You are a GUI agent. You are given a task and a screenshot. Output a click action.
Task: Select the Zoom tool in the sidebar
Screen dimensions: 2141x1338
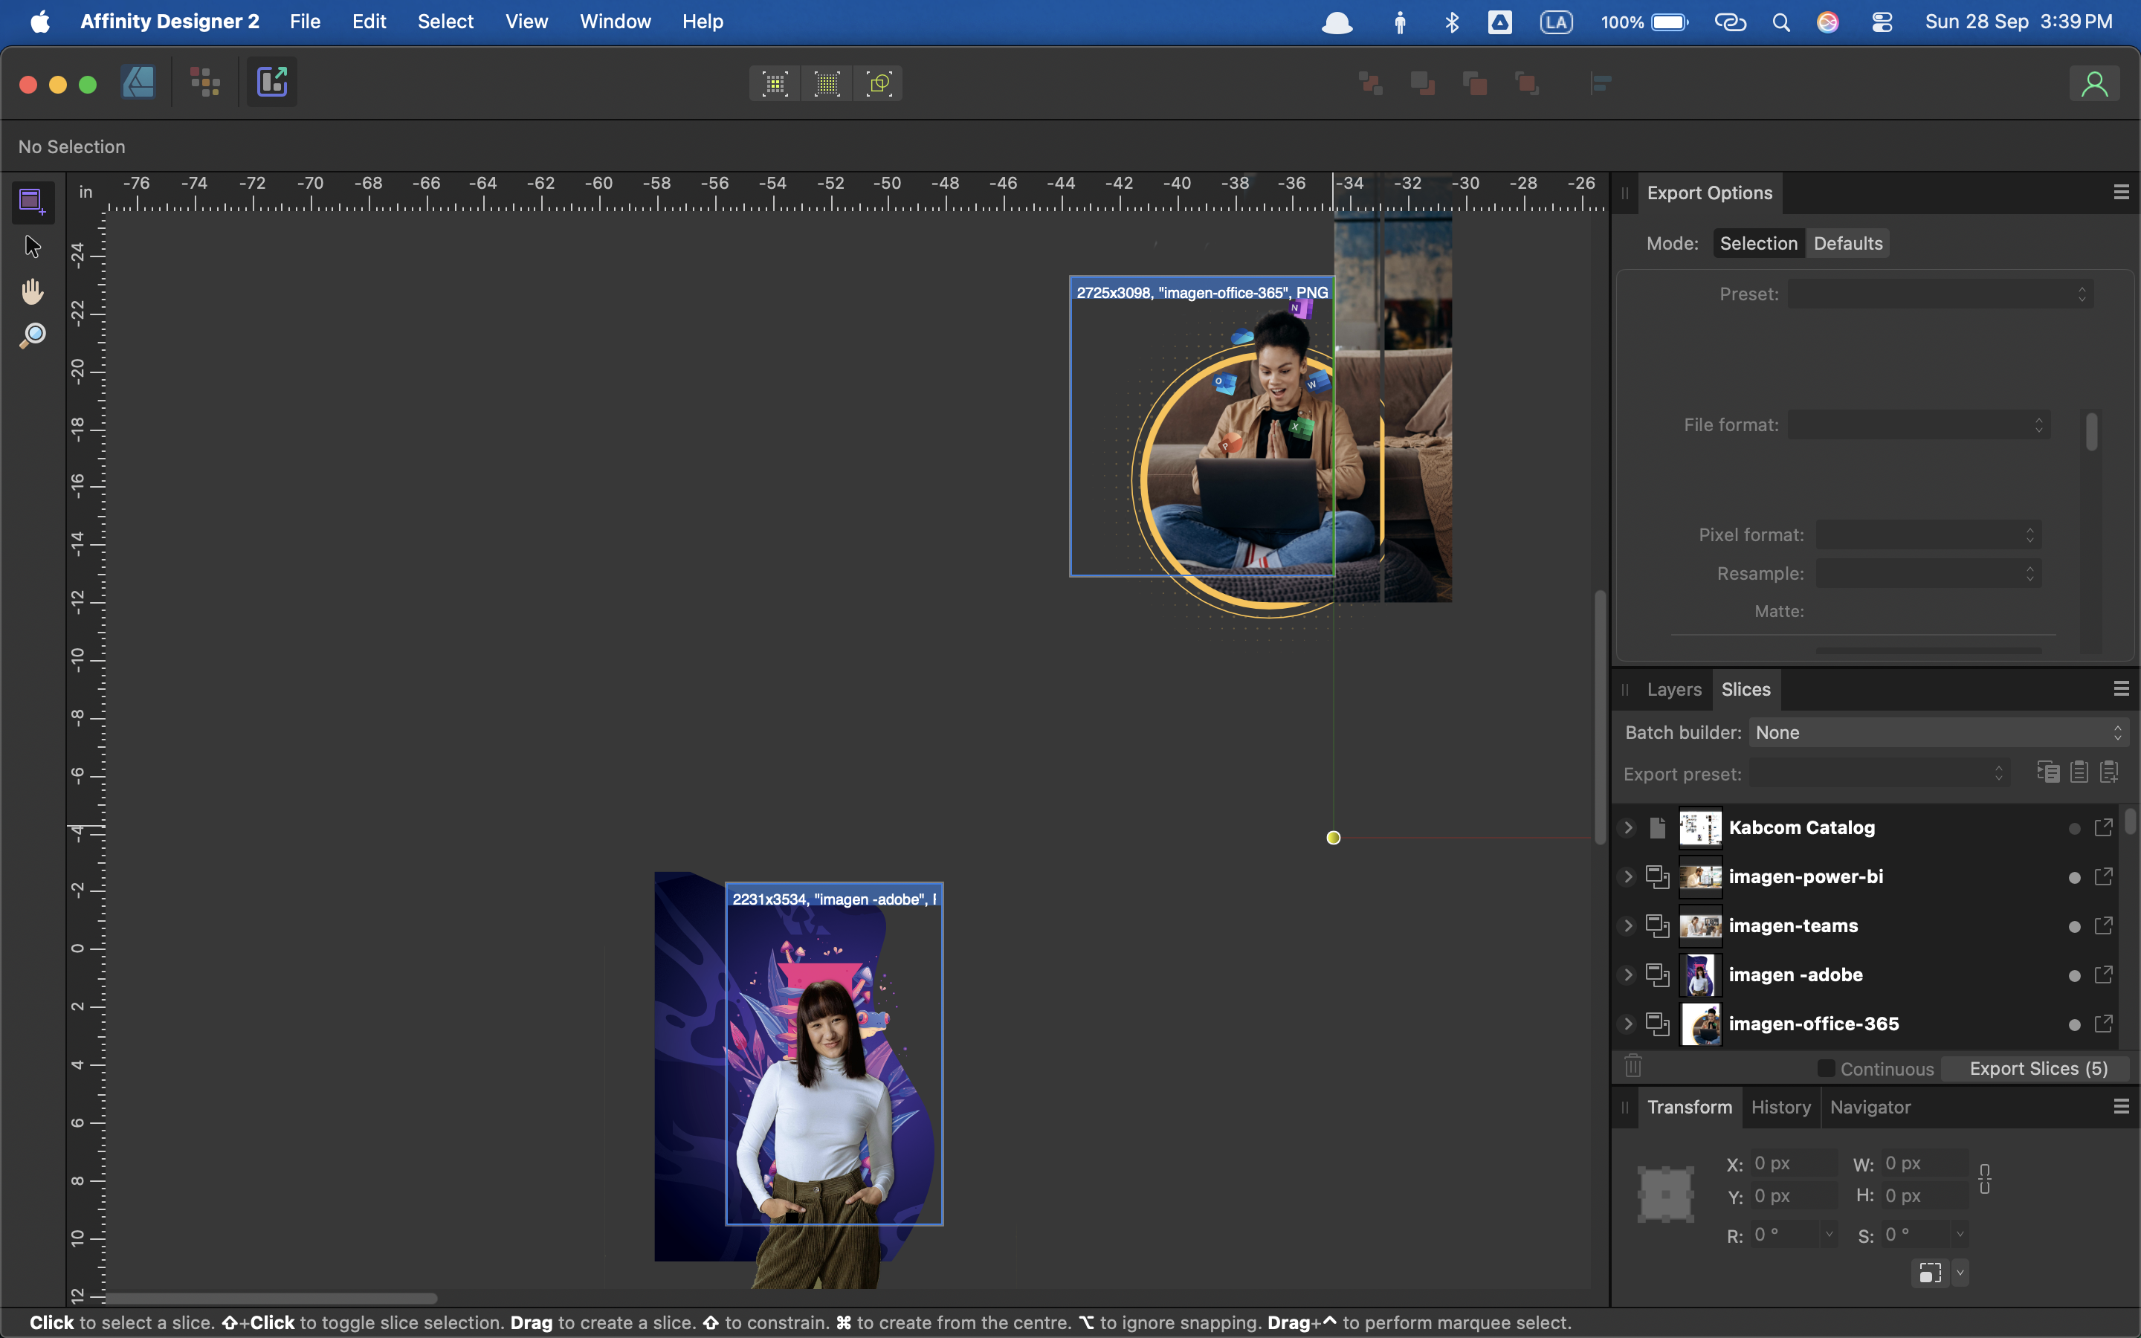(x=32, y=334)
